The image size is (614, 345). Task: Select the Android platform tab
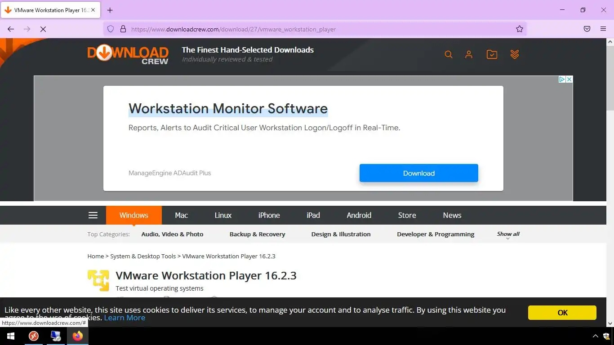tap(359, 215)
